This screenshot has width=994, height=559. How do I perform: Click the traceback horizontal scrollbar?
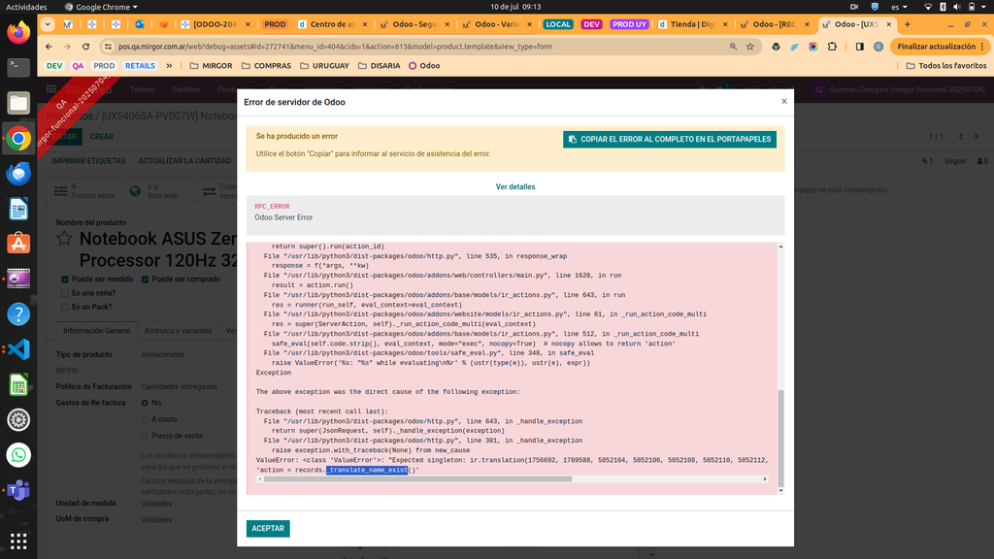click(418, 479)
